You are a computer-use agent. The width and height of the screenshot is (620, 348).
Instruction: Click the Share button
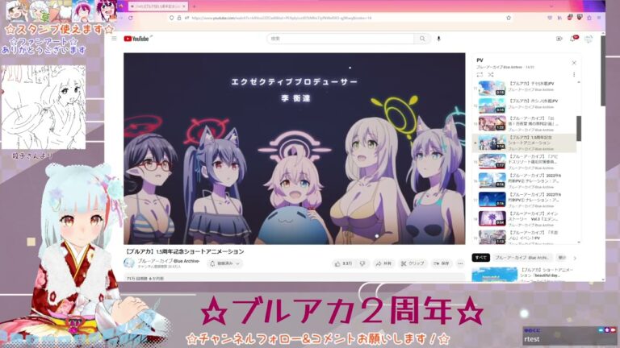point(383,263)
